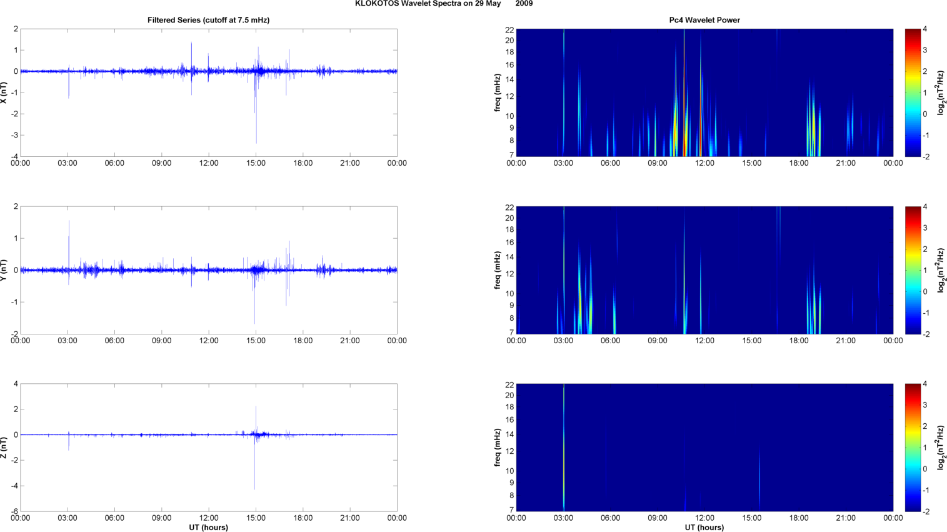Click UT (hours) label under bottom wavelet plot
Image resolution: width=947 pixels, height=532 pixels.
704,527
